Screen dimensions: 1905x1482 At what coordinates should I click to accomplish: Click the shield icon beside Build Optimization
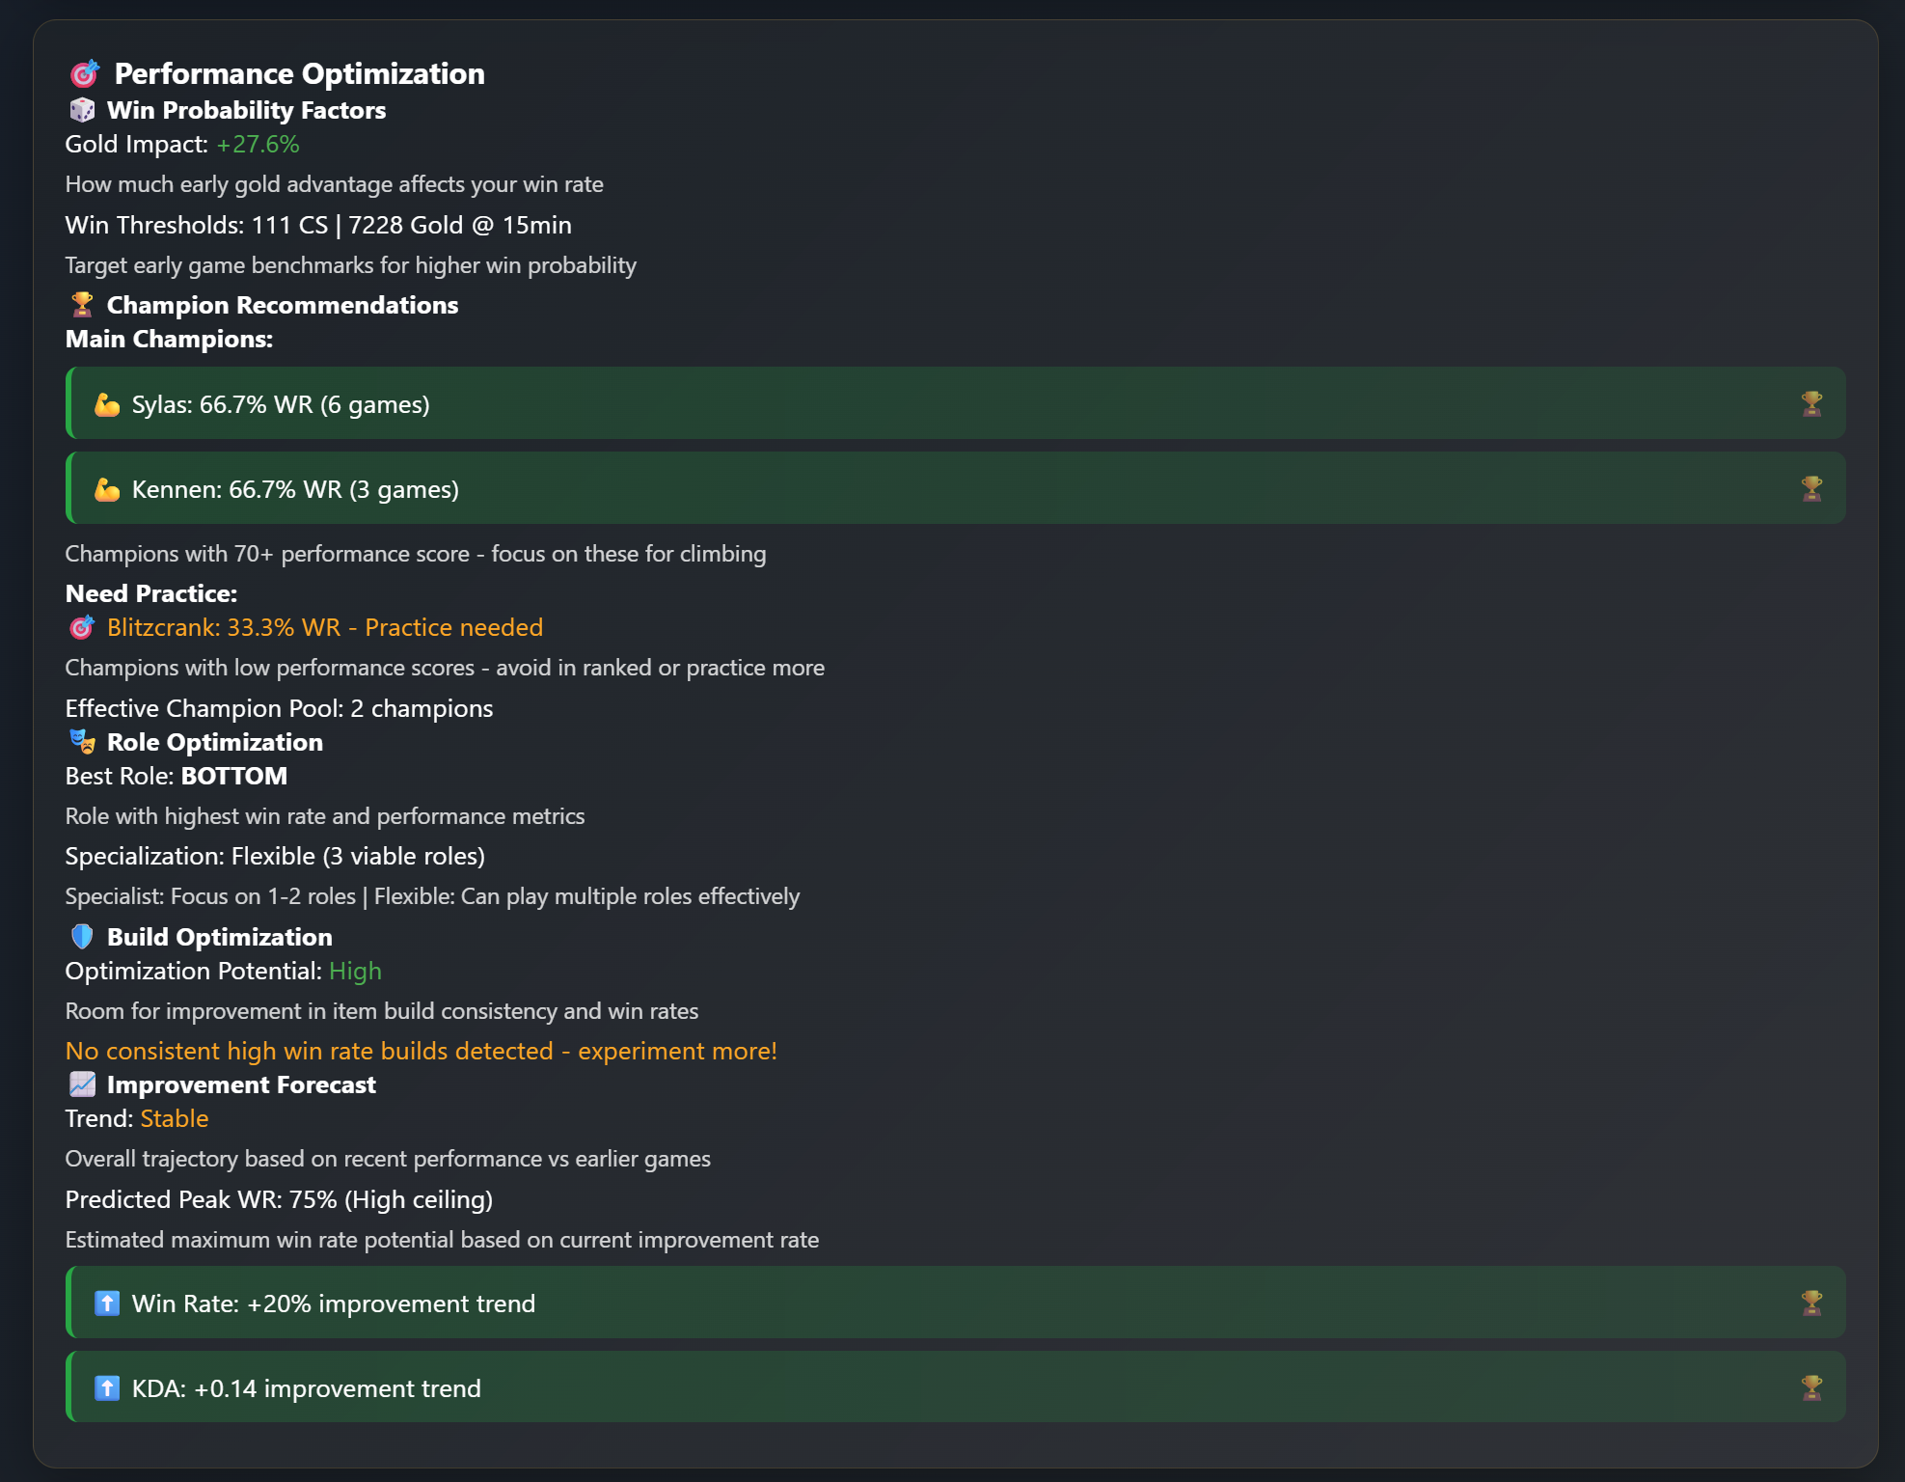[x=82, y=937]
